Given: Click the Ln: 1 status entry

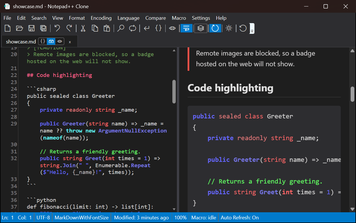Looking at the screenshot, I should point(8,218).
